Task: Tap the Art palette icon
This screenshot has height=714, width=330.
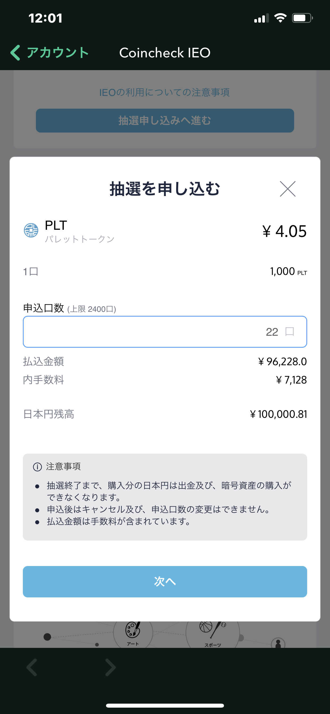Action: pos(133,631)
